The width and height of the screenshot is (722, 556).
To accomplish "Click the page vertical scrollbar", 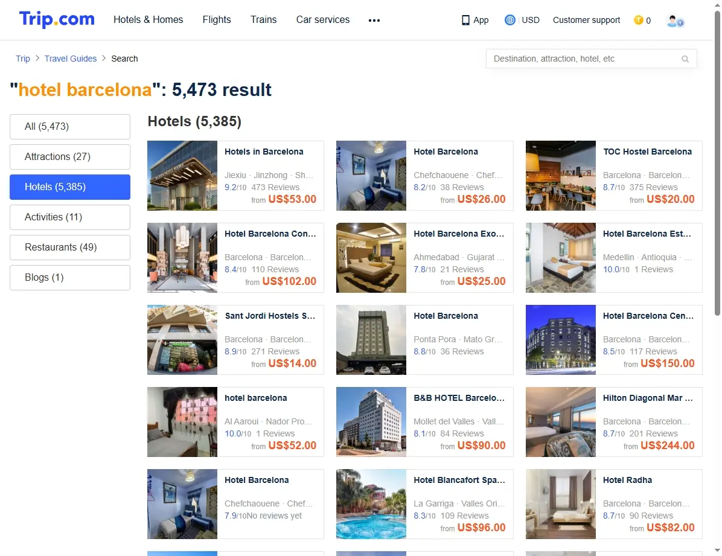I will point(717,164).
